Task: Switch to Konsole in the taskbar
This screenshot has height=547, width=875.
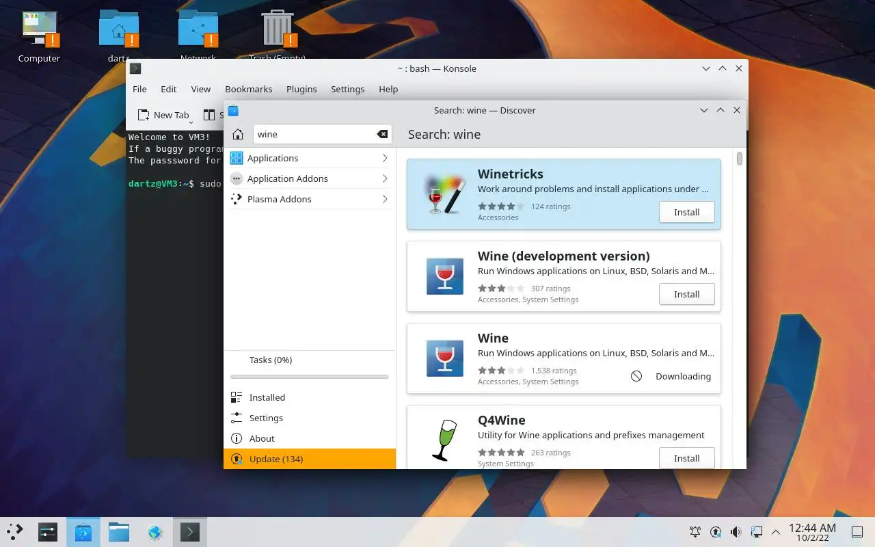Action: tap(190, 532)
